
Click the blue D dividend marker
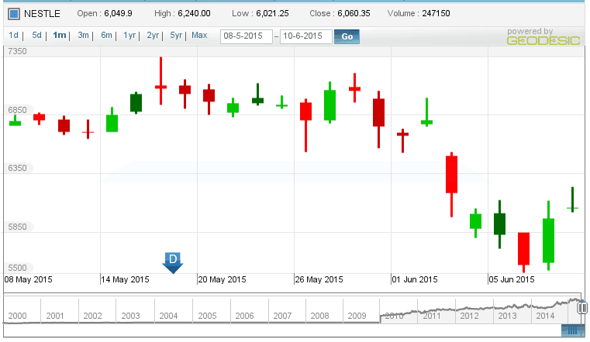pos(173,262)
